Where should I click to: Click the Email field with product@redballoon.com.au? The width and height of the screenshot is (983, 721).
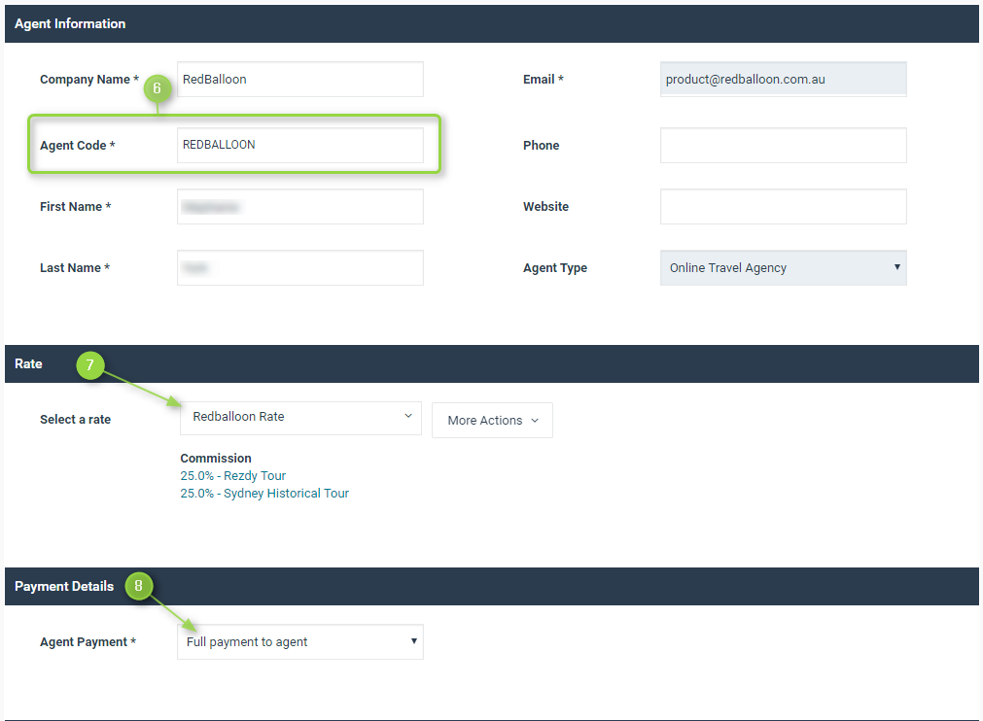(783, 80)
